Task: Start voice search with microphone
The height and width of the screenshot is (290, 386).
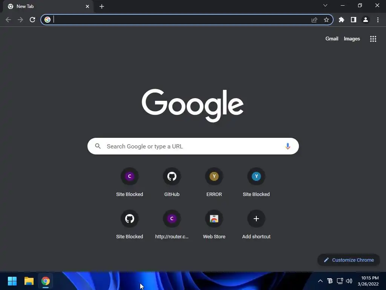Action: click(288, 146)
